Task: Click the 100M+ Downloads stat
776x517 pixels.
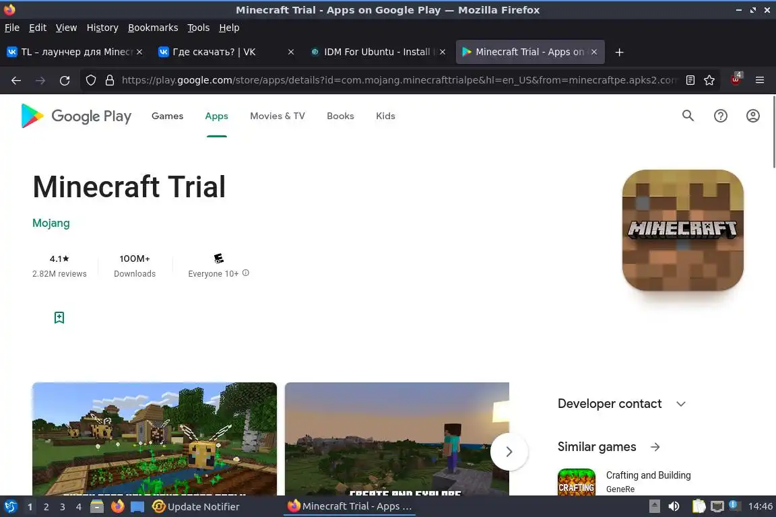Action: click(135, 266)
